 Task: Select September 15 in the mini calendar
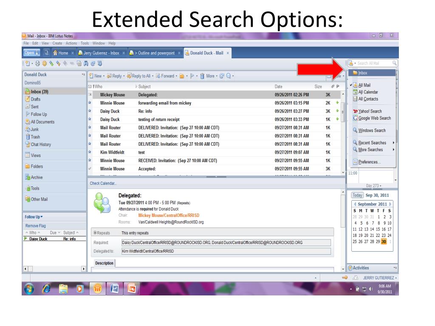point(378,229)
